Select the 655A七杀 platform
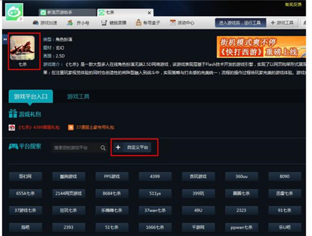 26,194
